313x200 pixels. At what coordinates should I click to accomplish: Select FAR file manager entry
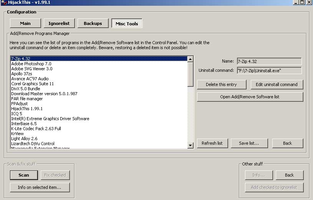[x=99, y=99]
